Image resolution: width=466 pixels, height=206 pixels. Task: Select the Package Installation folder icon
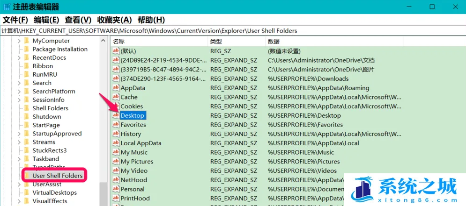(27, 49)
